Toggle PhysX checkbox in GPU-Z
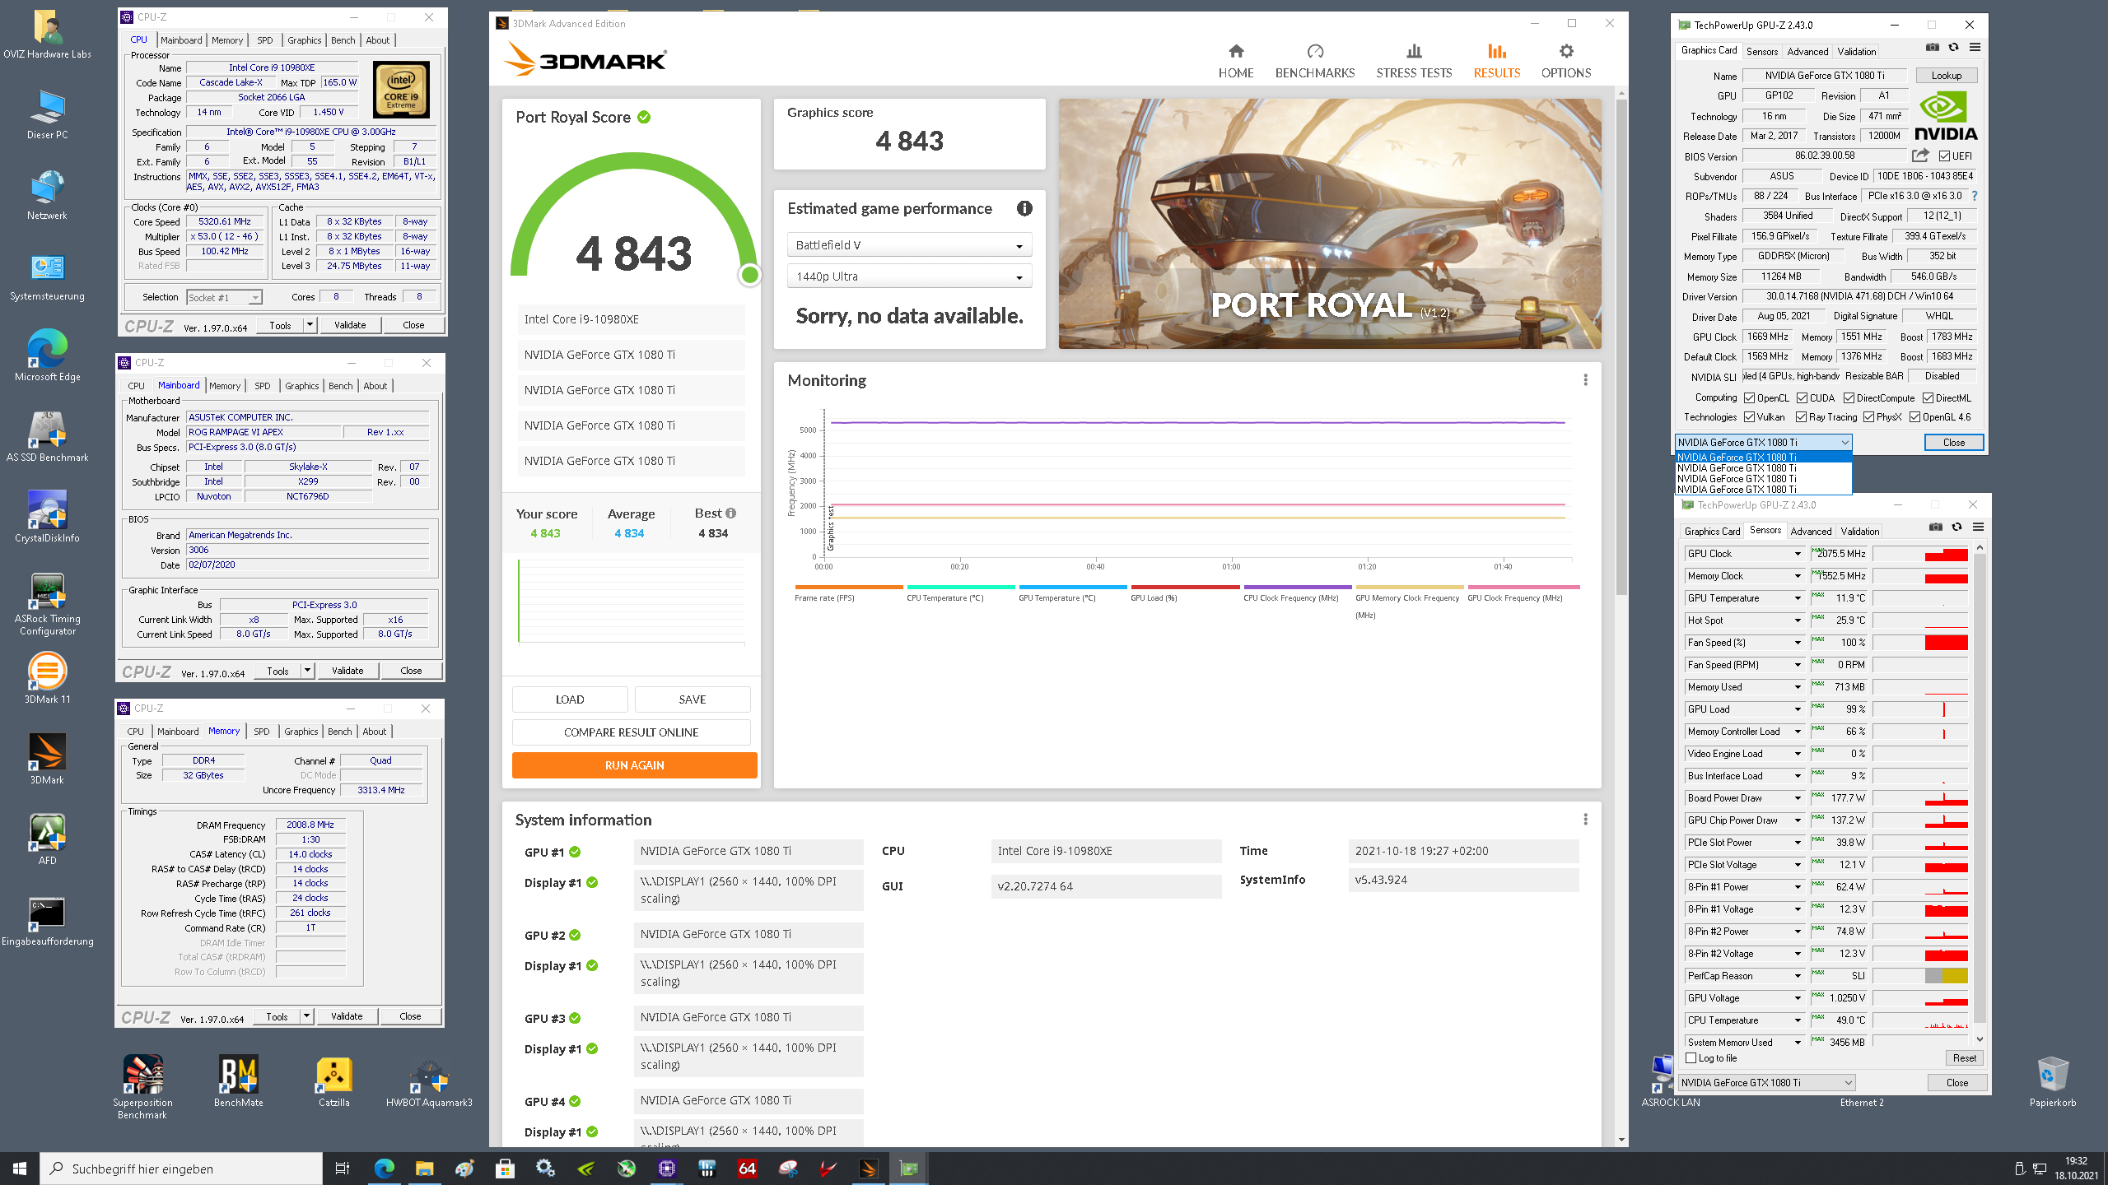The image size is (2108, 1185). (x=1868, y=417)
